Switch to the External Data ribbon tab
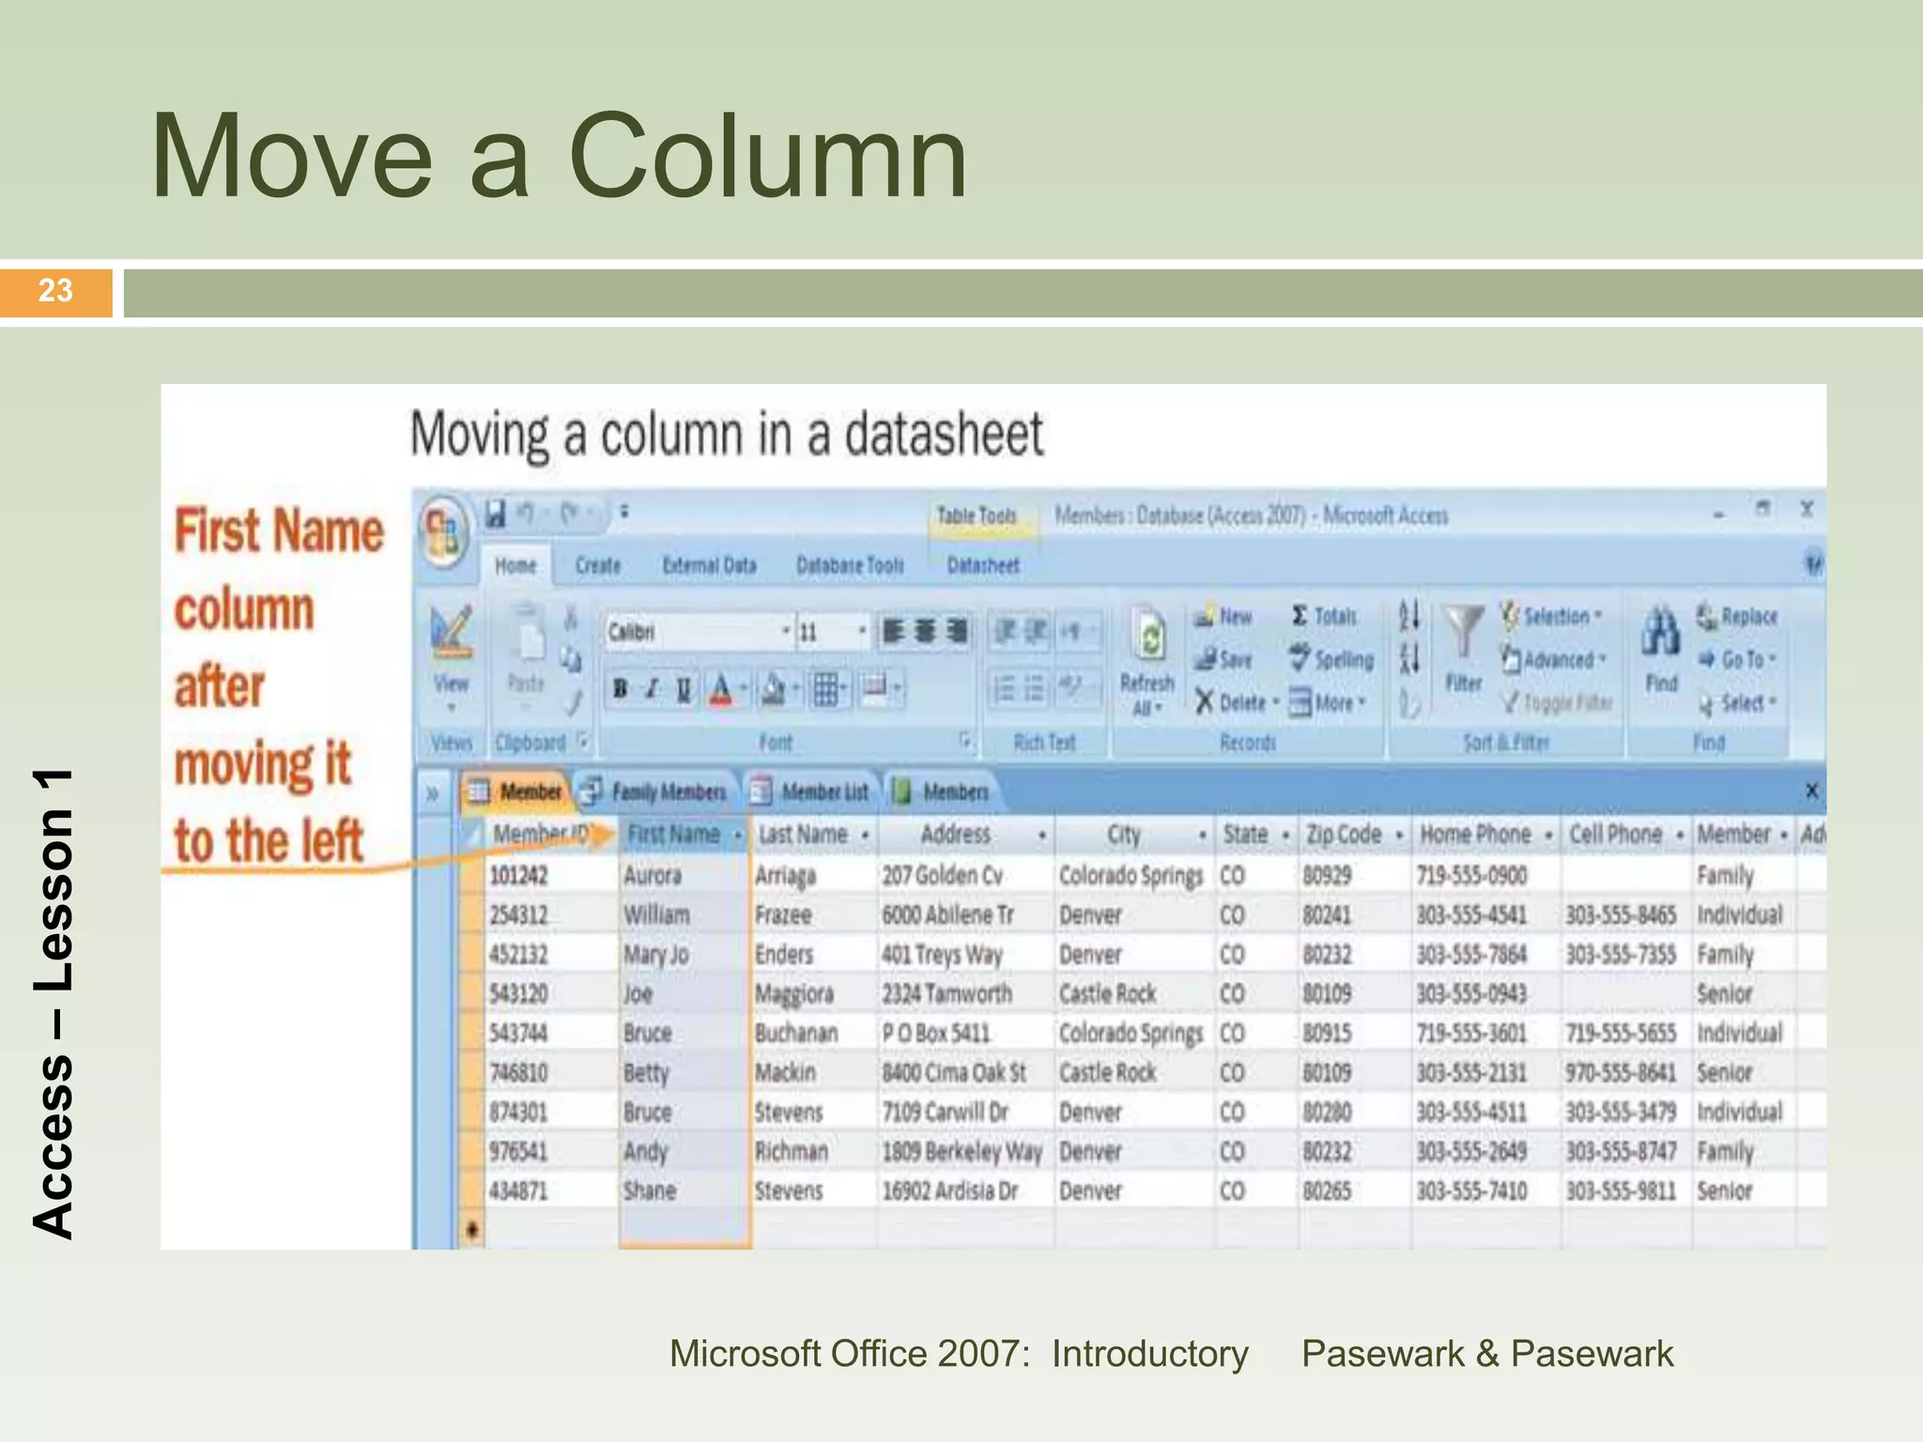Screen dimensions: 1923x1442 (x=709, y=565)
